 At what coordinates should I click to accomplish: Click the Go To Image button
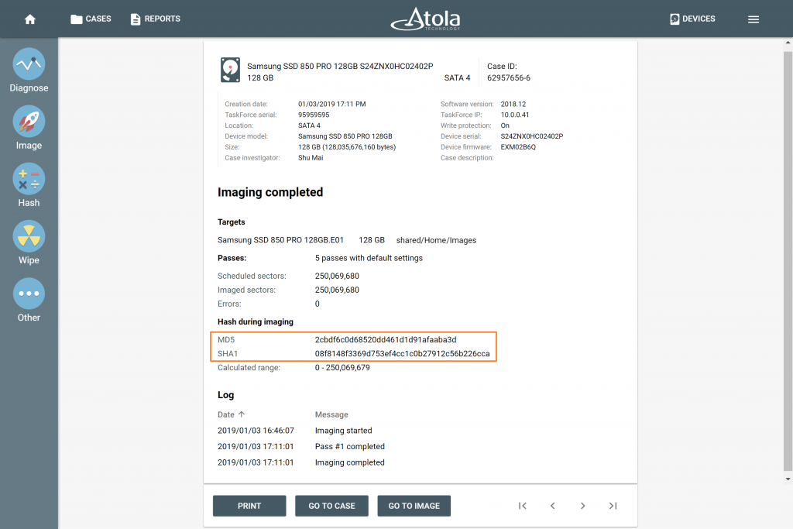coord(414,506)
